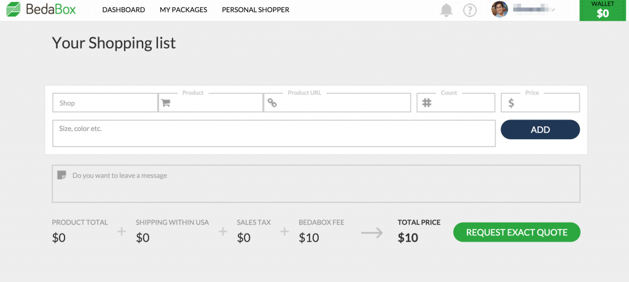Open the Wallet balance panel
The width and height of the screenshot is (629, 282).
click(x=603, y=10)
